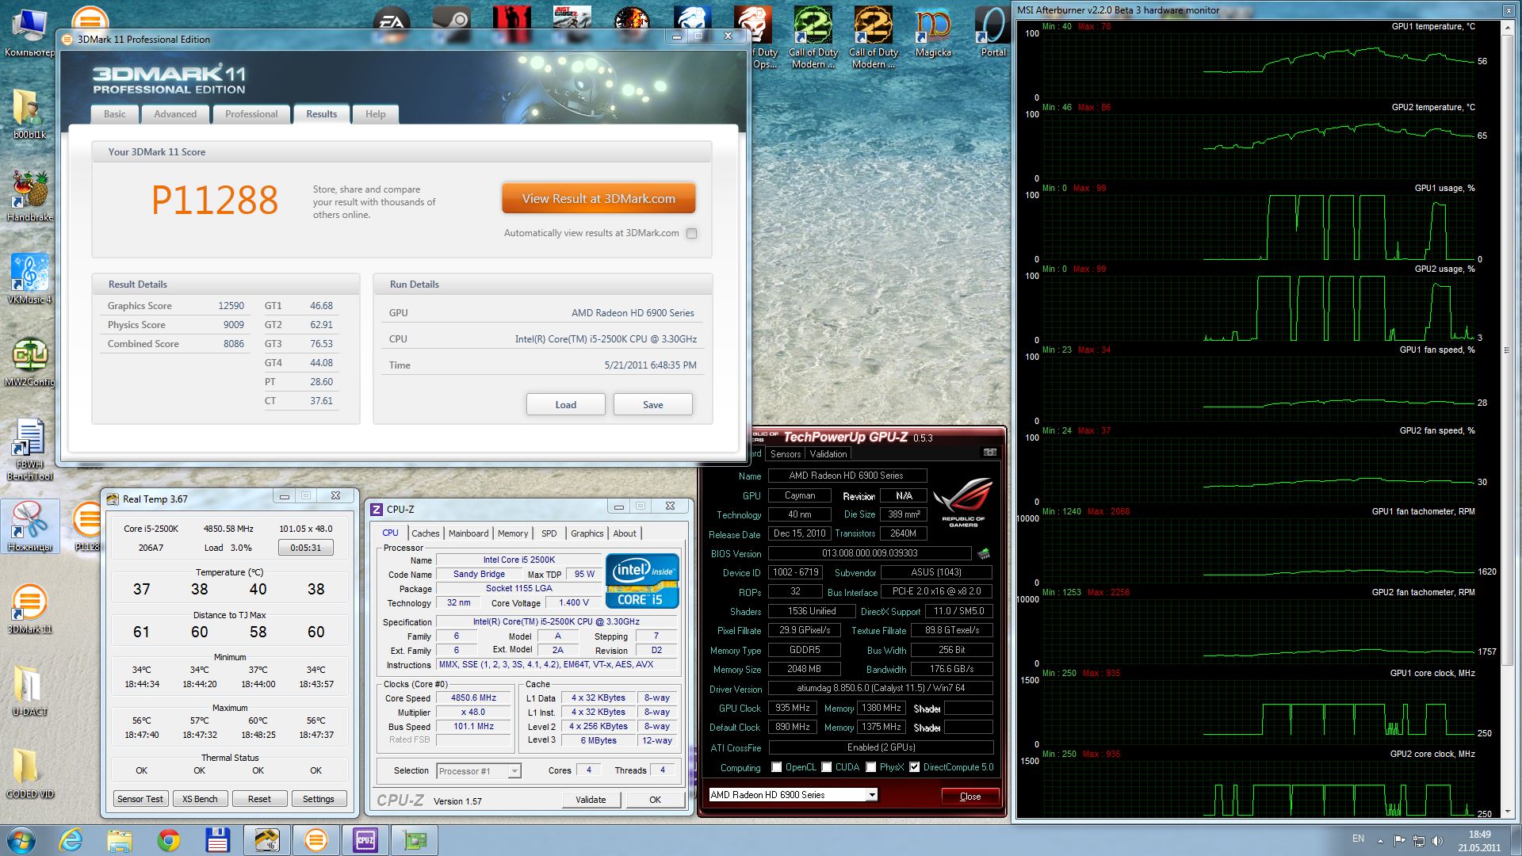The image size is (1522, 856).
Task: Open the SPD tab in CPU-Z
Action: click(x=549, y=533)
